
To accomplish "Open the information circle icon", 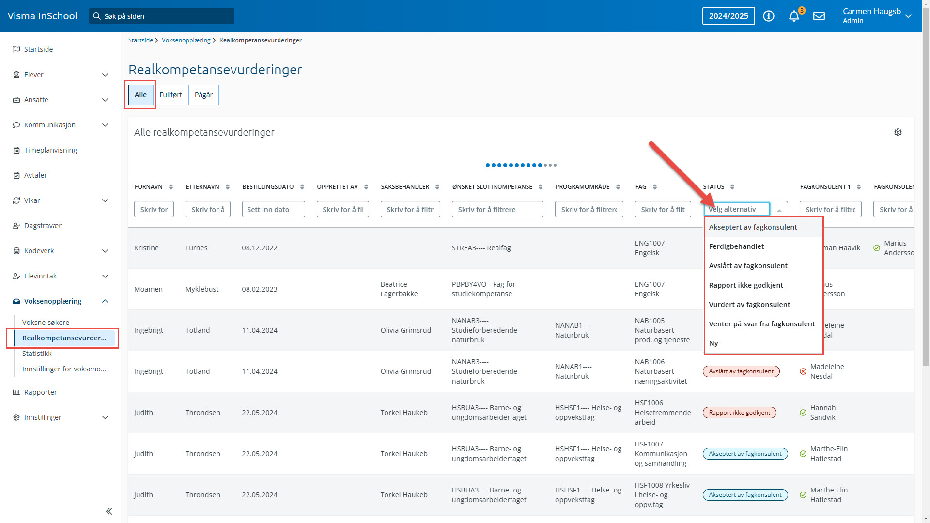I will tap(769, 16).
